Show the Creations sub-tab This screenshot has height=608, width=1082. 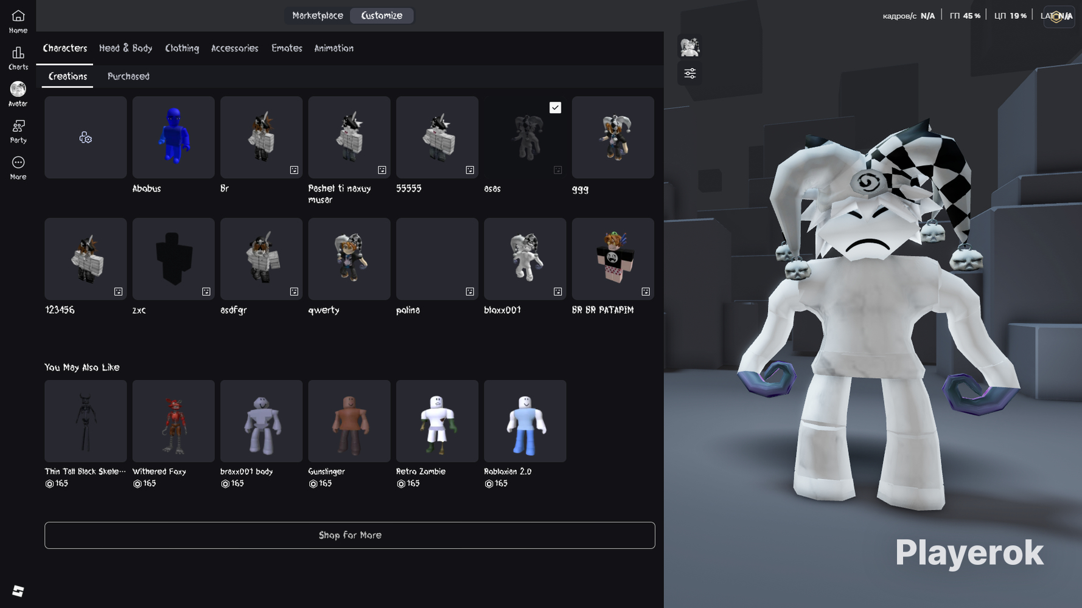coord(68,77)
